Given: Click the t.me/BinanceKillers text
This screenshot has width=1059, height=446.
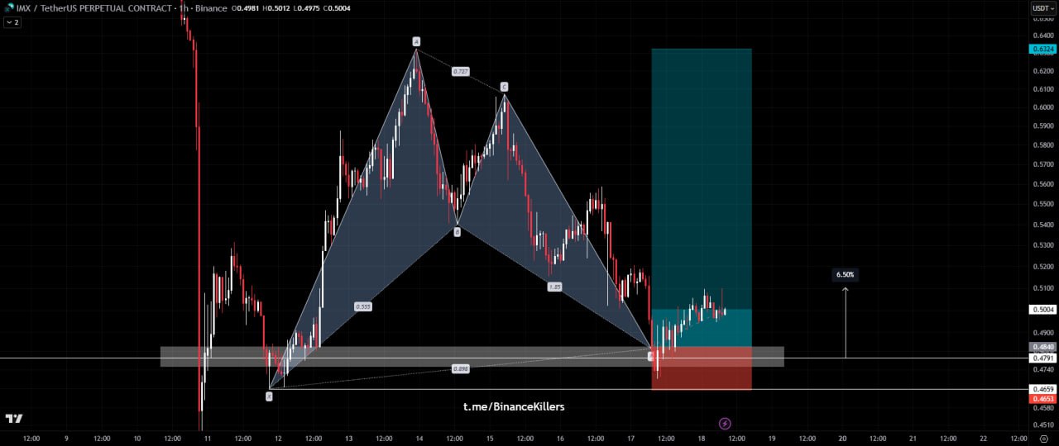Looking at the screenshot, I should point(514,406).
